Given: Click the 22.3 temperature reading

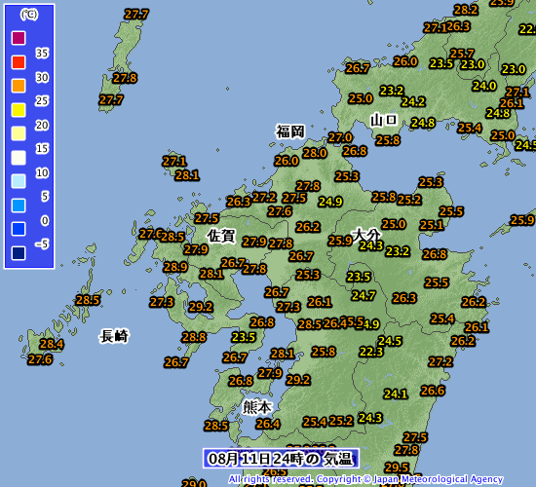Looking at the screenshot, I should pos(371,352).
